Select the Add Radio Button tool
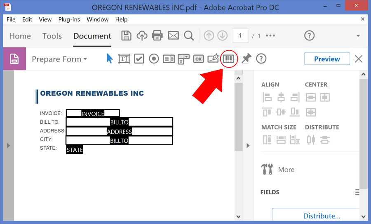This screenshot has width=371, height=224. point(154,59)
